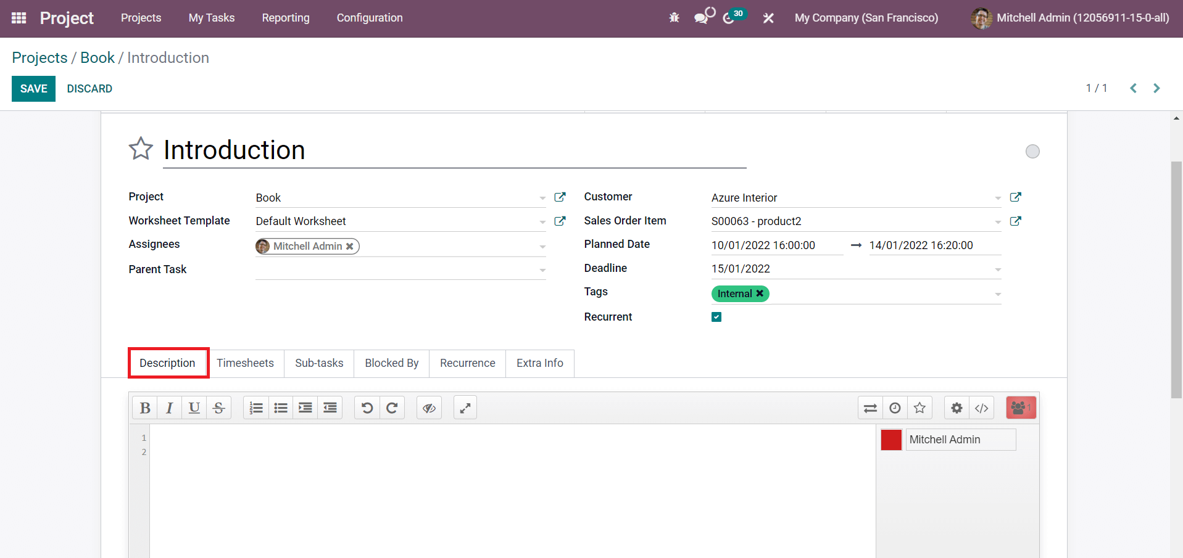Click the wrench tools icon
Viewport: 1183px width, 558px height.
coord(768,18)
